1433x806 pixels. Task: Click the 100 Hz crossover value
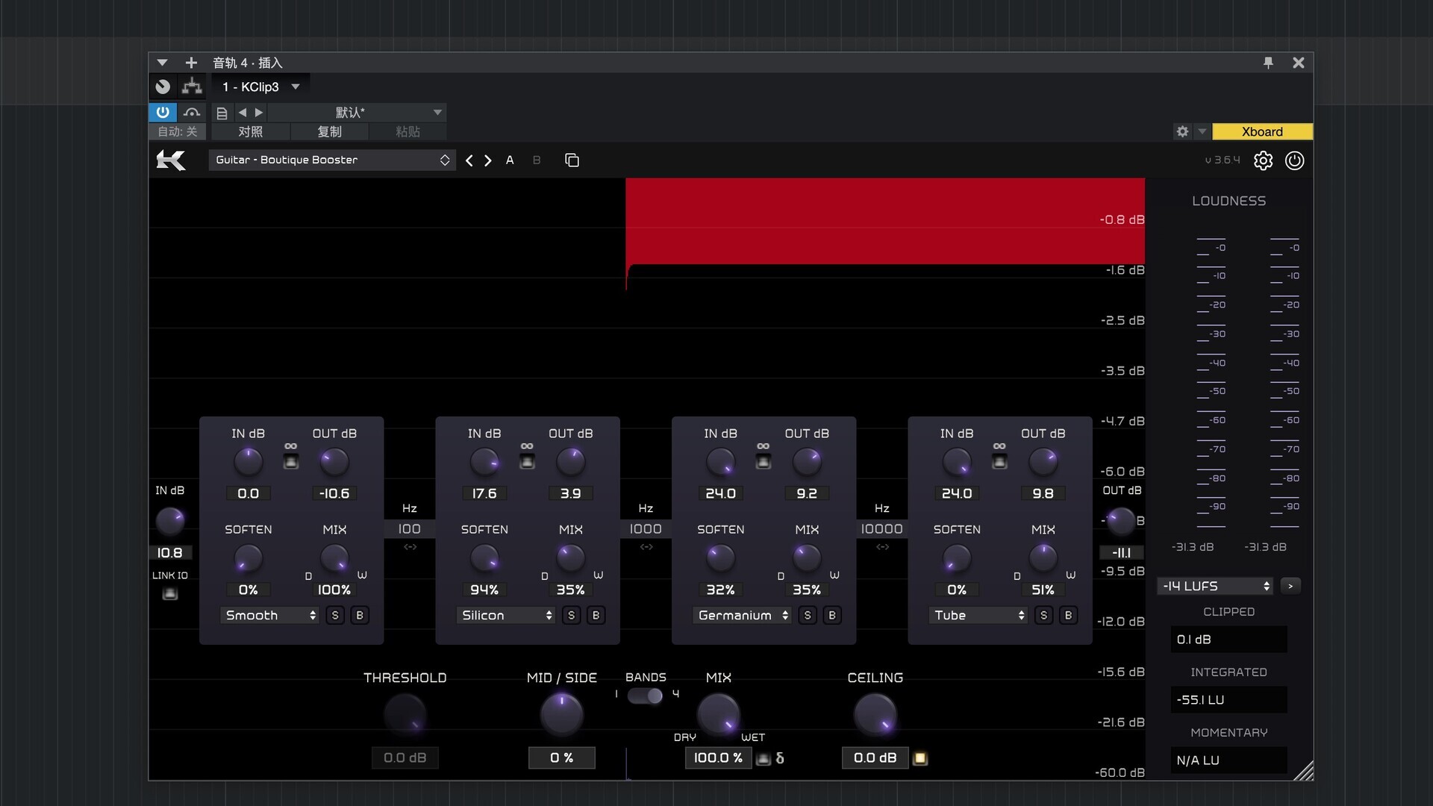[410, 528]
